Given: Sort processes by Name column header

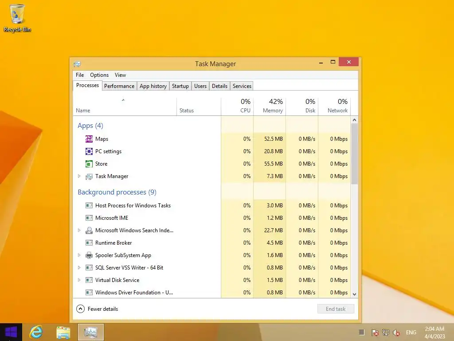Looking at the screenshot, I should point(125,107).
